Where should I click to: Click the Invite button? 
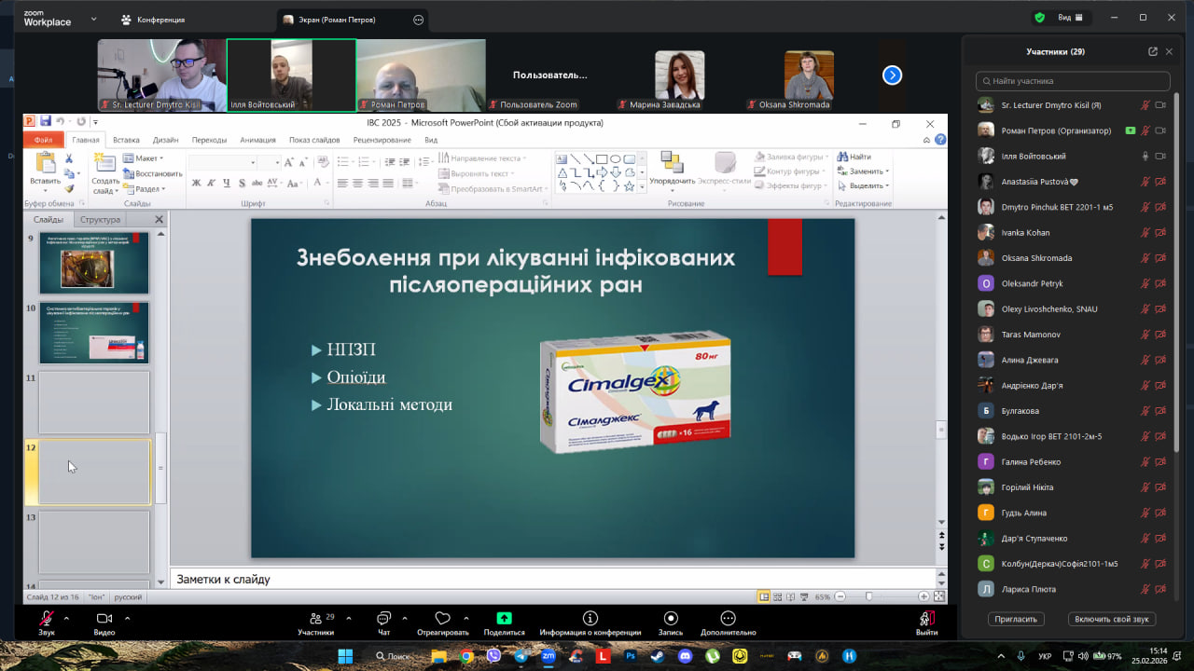(1016, 619)
